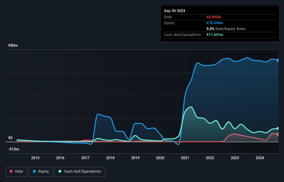Click the red Debt legend dot
The height and width of the screenshot is (182, 284).
11,171
